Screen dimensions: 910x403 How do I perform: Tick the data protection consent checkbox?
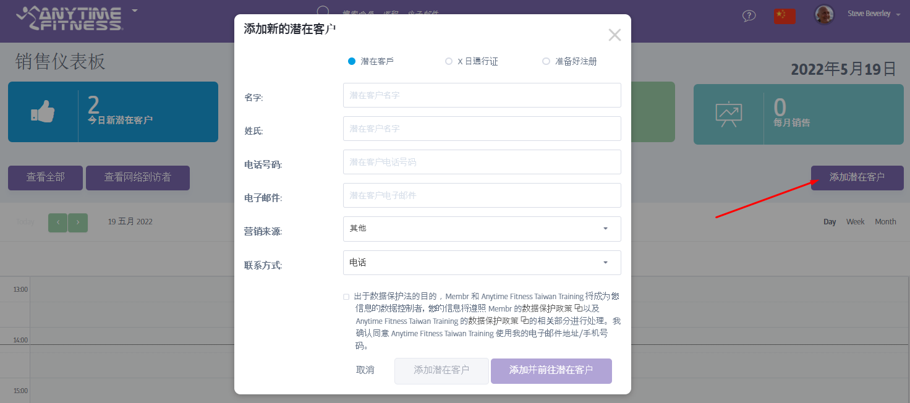(346, 297)
